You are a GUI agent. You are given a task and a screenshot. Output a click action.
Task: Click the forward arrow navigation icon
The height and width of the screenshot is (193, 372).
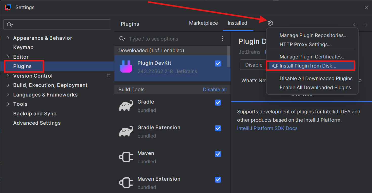coord(365,25)
